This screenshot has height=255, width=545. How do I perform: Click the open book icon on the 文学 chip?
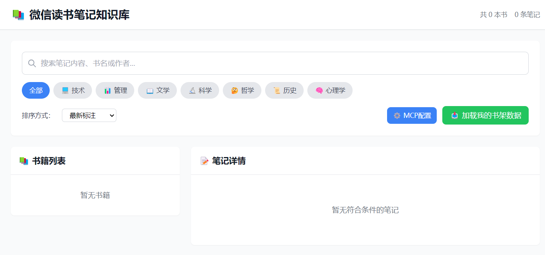(150, 91)
